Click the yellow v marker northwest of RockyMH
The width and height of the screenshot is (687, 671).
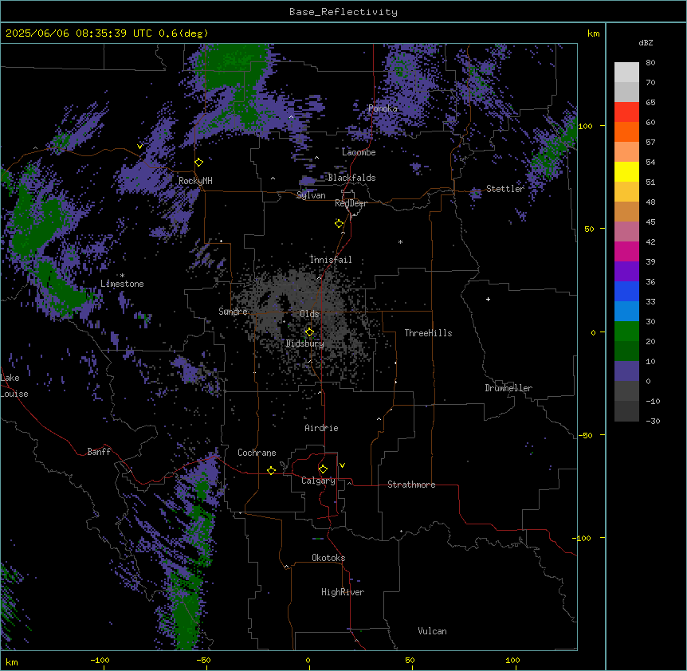click(x=139, y=147)
